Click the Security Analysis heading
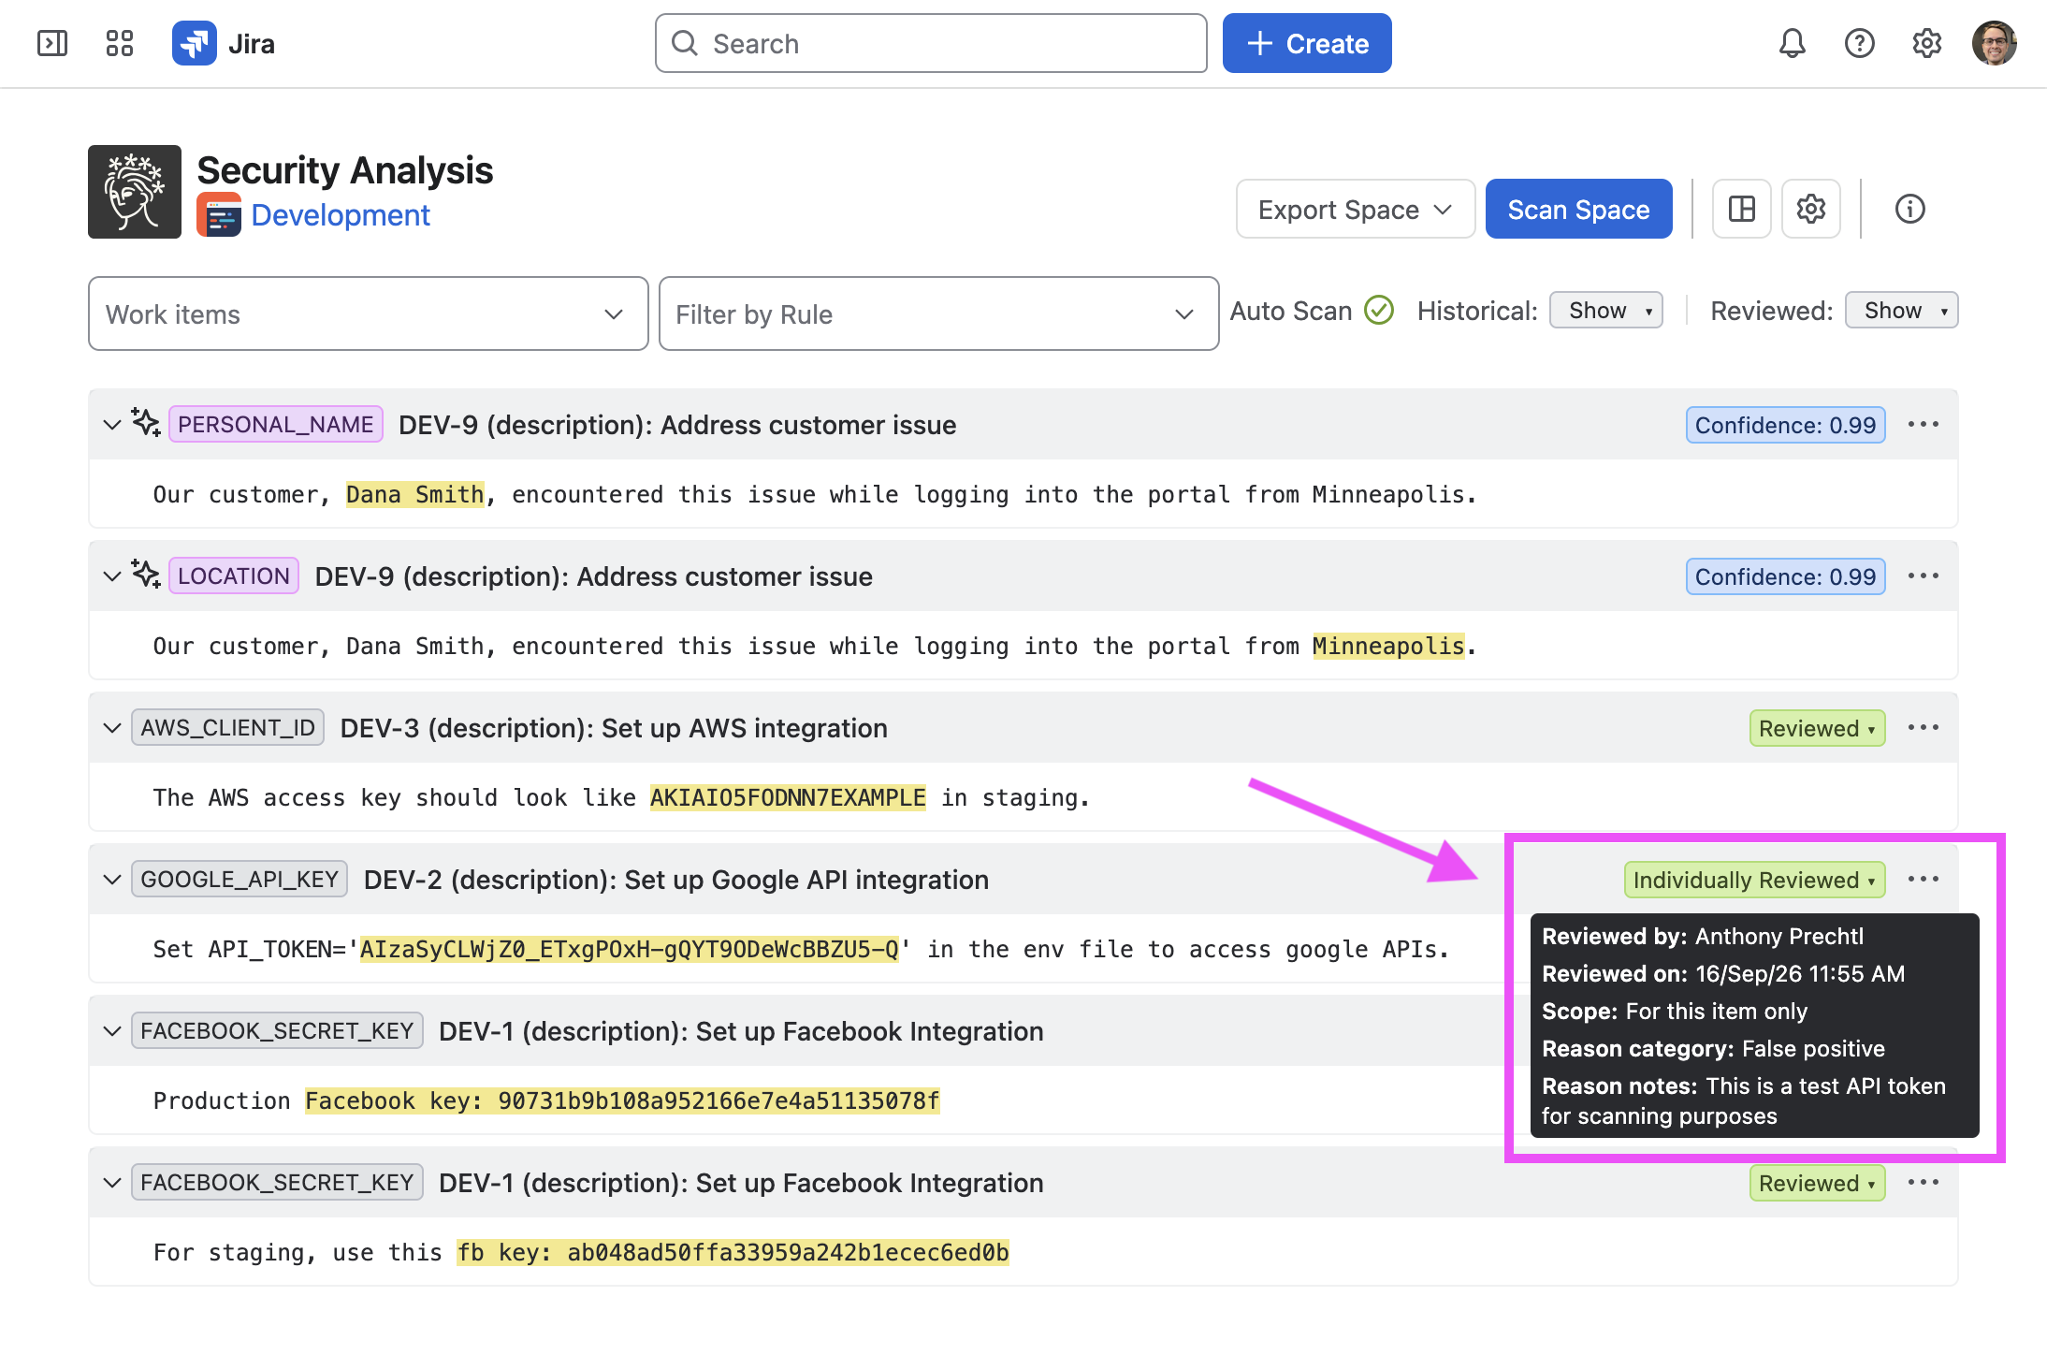This screenshot has height=1355, width=2047. (344, 170)
